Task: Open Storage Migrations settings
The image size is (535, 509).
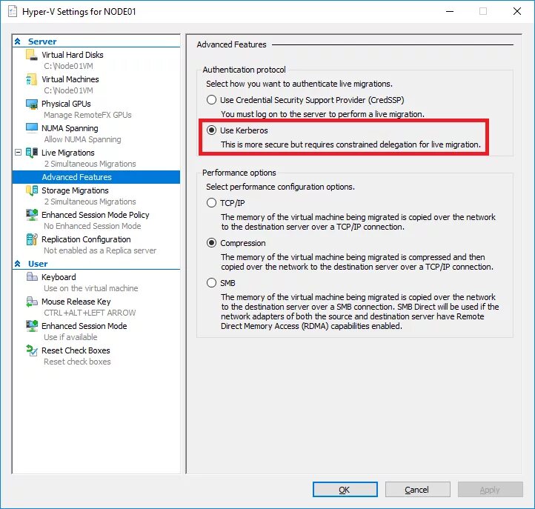Action: point(75,190)
